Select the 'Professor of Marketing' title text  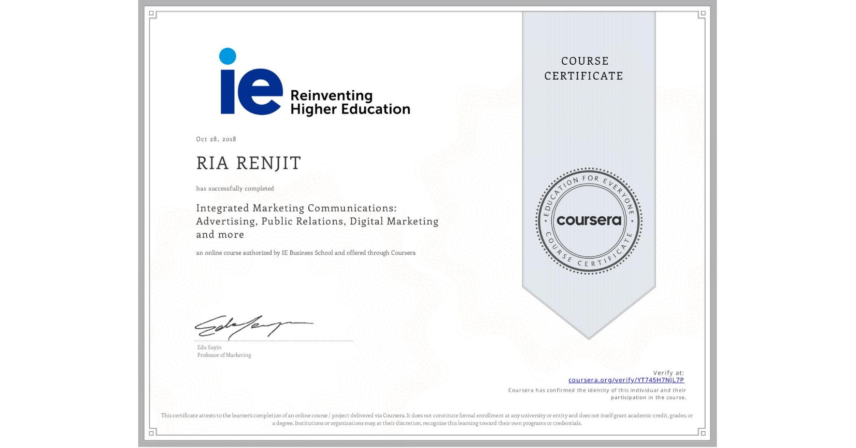[x=224, y=355]
